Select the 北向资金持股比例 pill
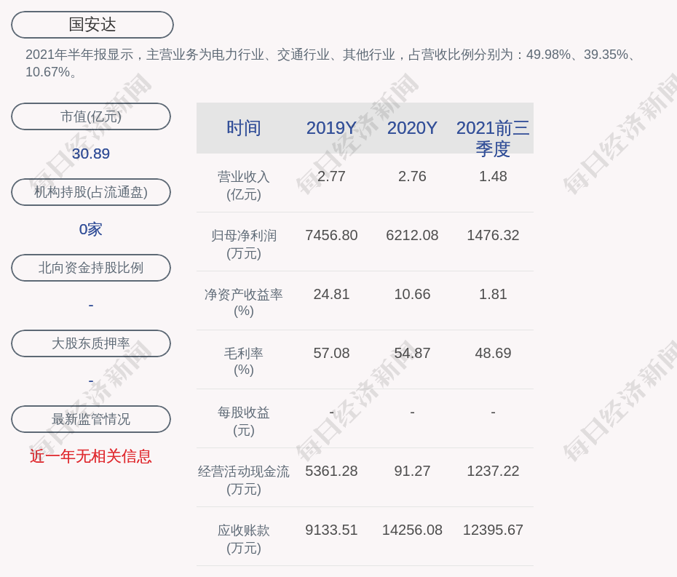This screenshot has height=577, width=677. point(91,268)
